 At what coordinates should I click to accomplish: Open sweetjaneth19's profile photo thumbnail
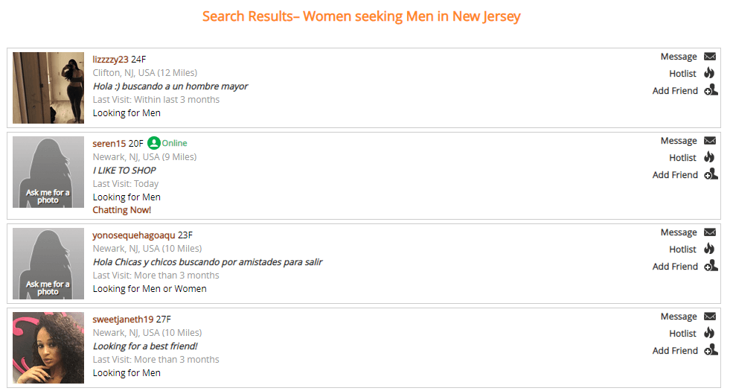48,348
